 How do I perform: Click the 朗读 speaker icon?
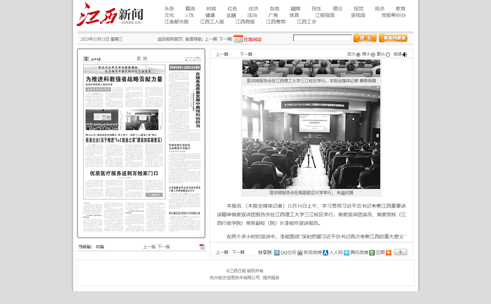click(405, 54)
